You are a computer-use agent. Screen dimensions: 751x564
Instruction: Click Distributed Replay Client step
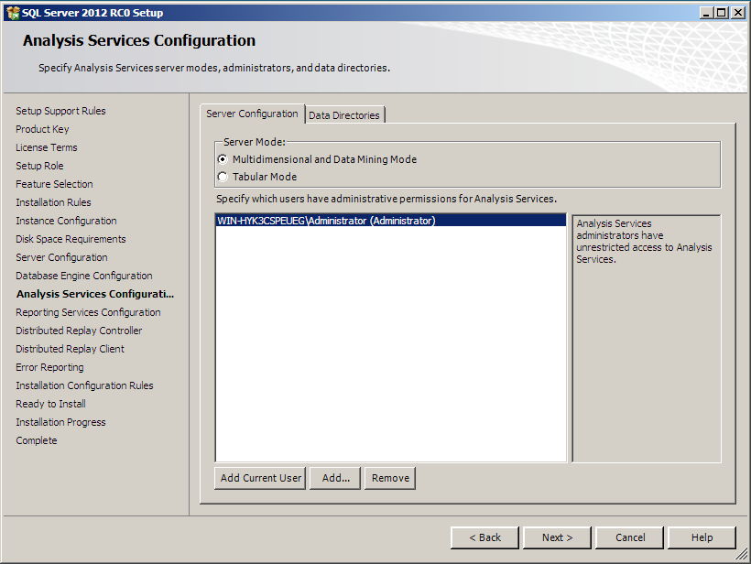tap(70, 349)
